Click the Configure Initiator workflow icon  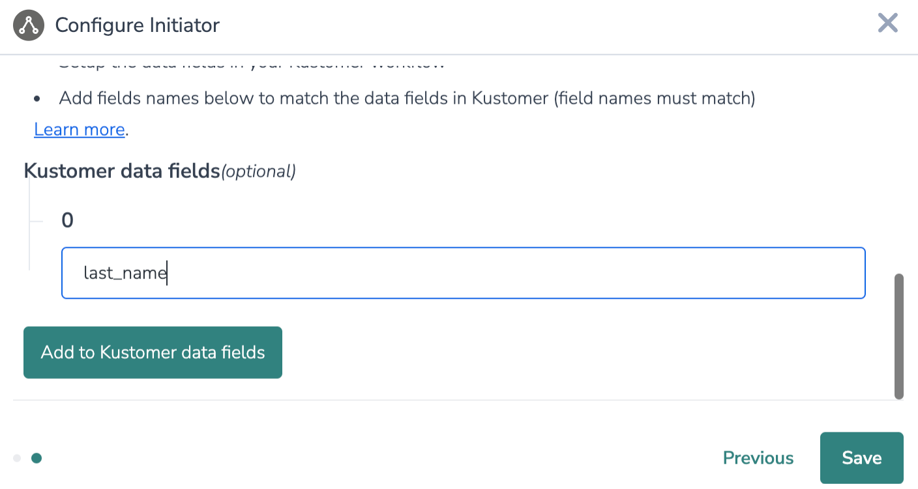28,25
